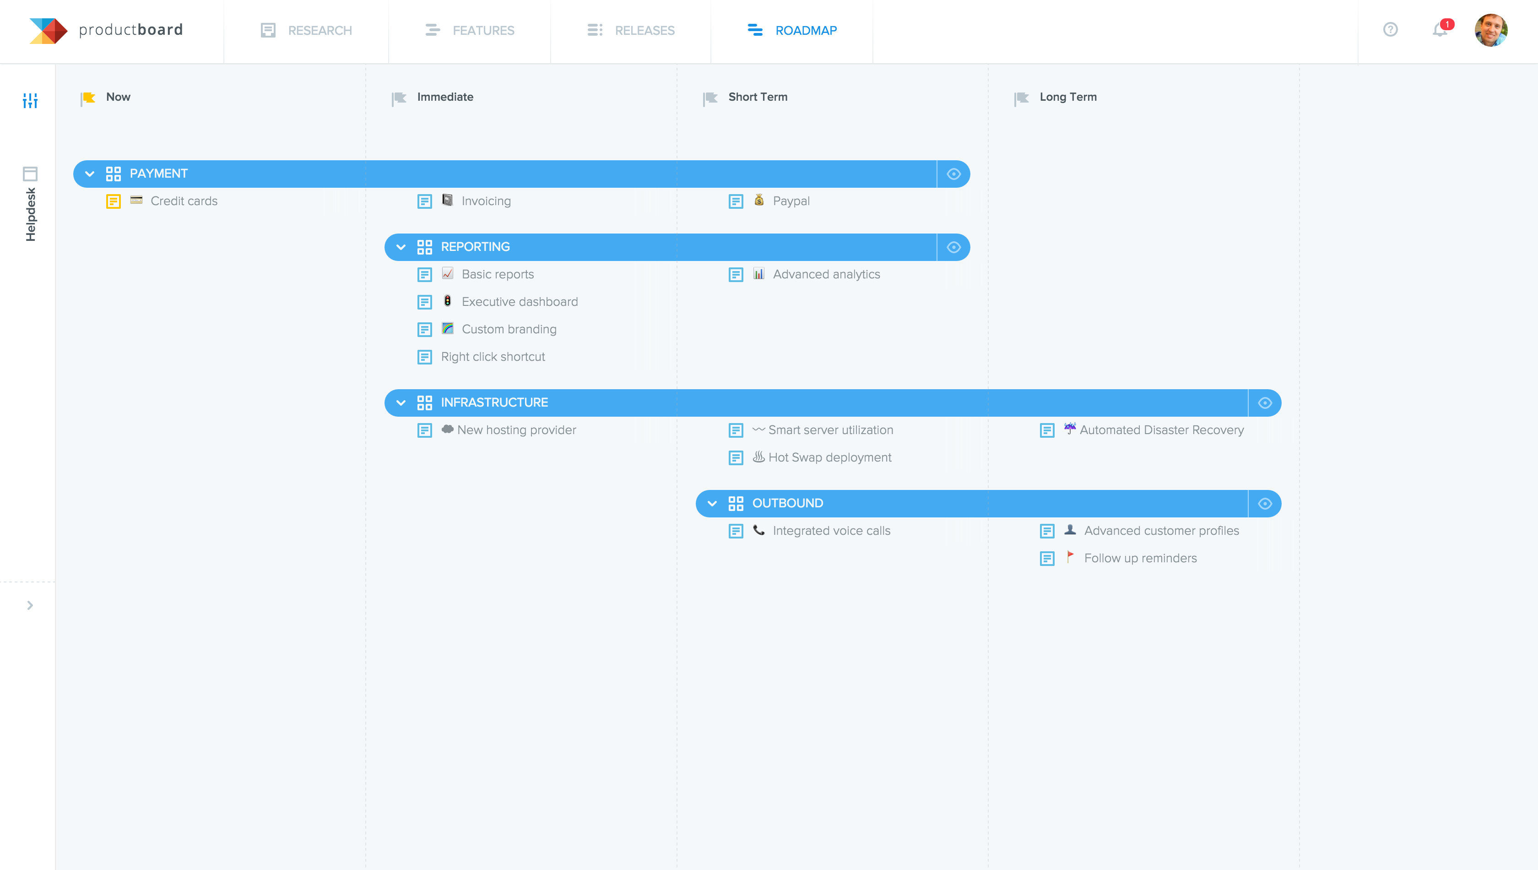Open the Advanced analytics feature
Image resolution: width=1538 pixels, height=870 pixels.
pos(826,274)
